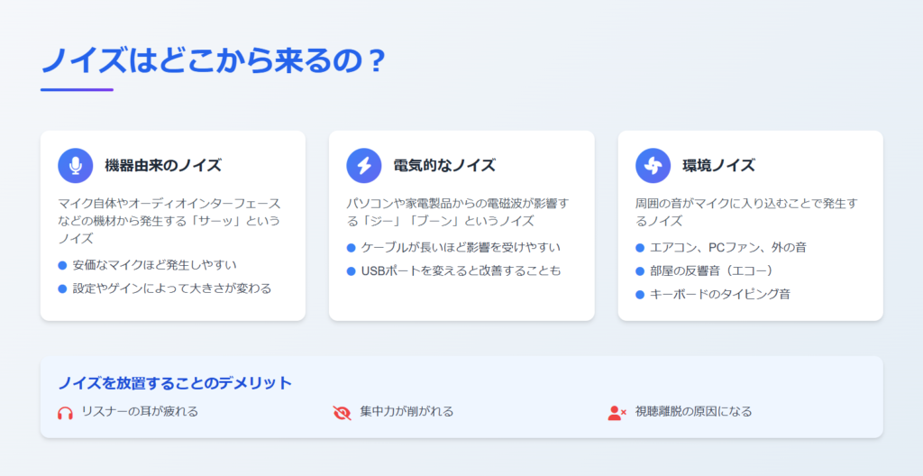Click the text 集中力が削がれる
The image size is (923, 476).
pyautogui.click(x=407, y=412)
